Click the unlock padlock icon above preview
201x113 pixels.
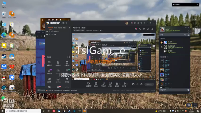pyautogui.click(x=140, y=29)
